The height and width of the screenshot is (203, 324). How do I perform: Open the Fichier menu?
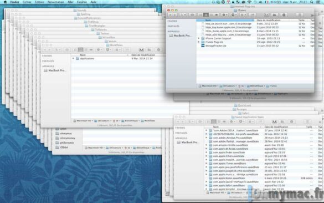tap(27, 2)
